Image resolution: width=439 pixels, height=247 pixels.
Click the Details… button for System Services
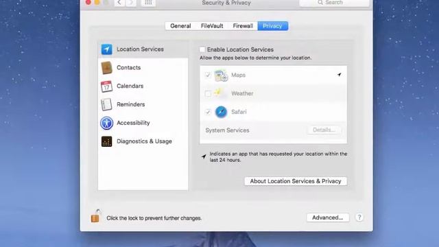(x=324, y=130)
